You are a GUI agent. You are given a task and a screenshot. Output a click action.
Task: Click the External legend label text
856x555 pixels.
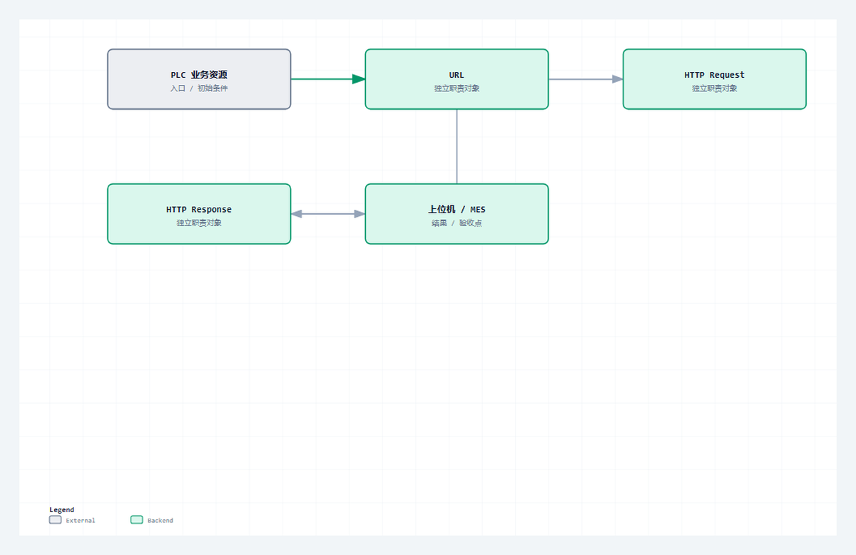[81, 521]
